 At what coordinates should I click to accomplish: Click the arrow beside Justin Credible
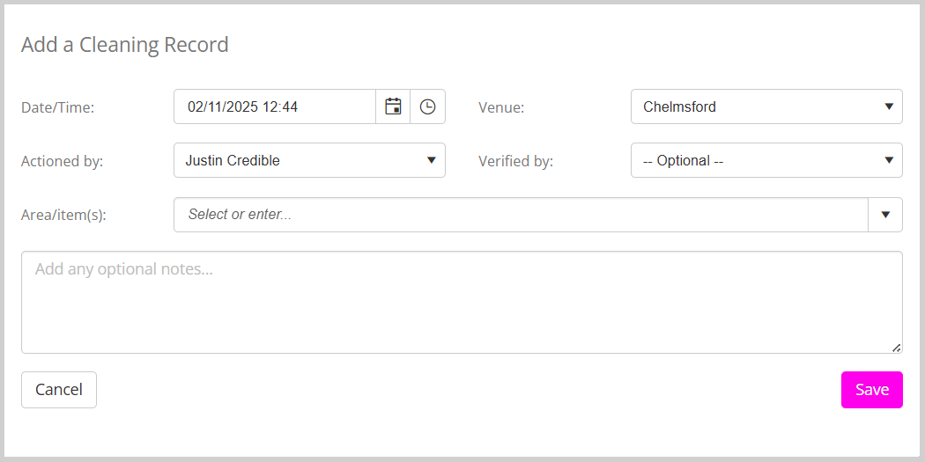[x=431, y=160]
